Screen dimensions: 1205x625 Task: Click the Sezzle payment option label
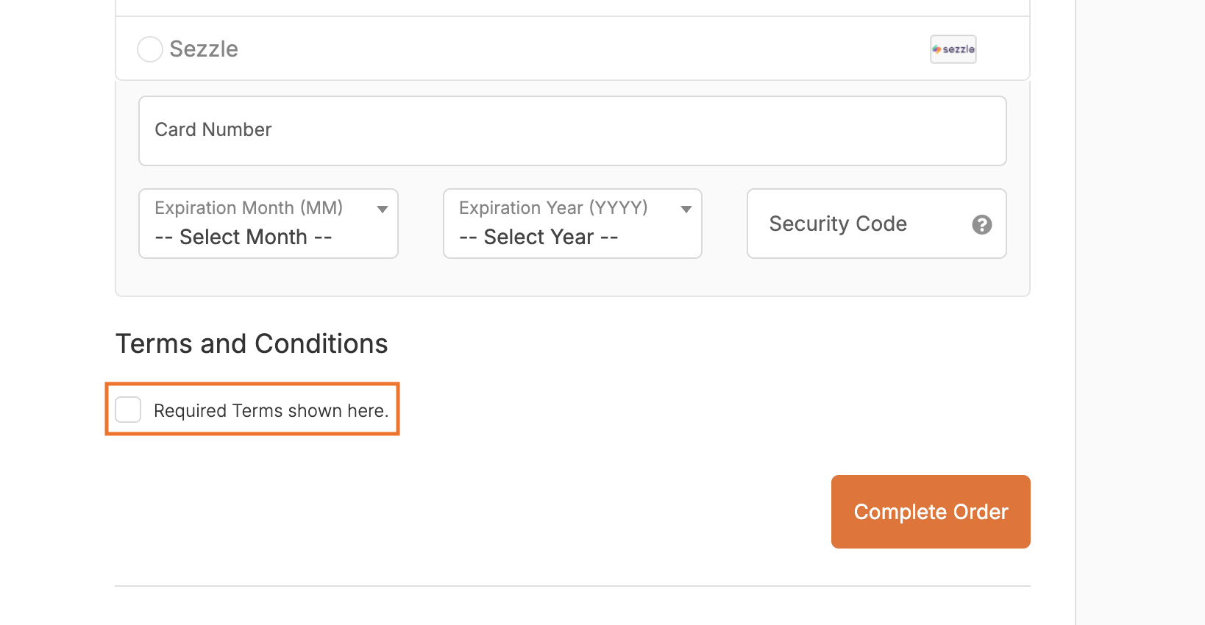coord(204,49)
